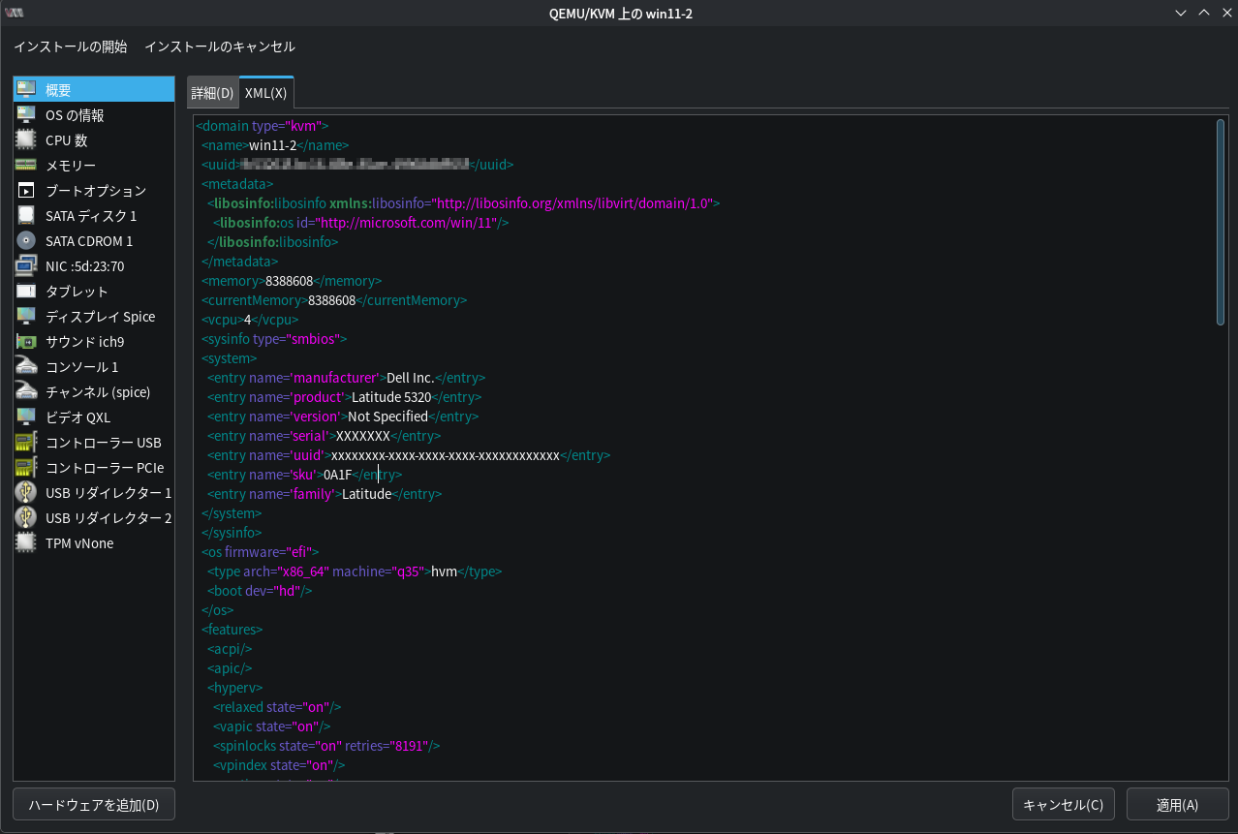This screenshot has height=834, width=1238.
Task: Open the OS の情報 icon
Action: tap(26, 115)
